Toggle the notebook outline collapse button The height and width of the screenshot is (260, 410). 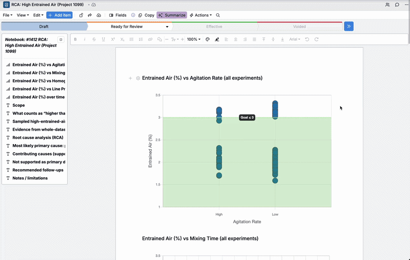[61, 39]
